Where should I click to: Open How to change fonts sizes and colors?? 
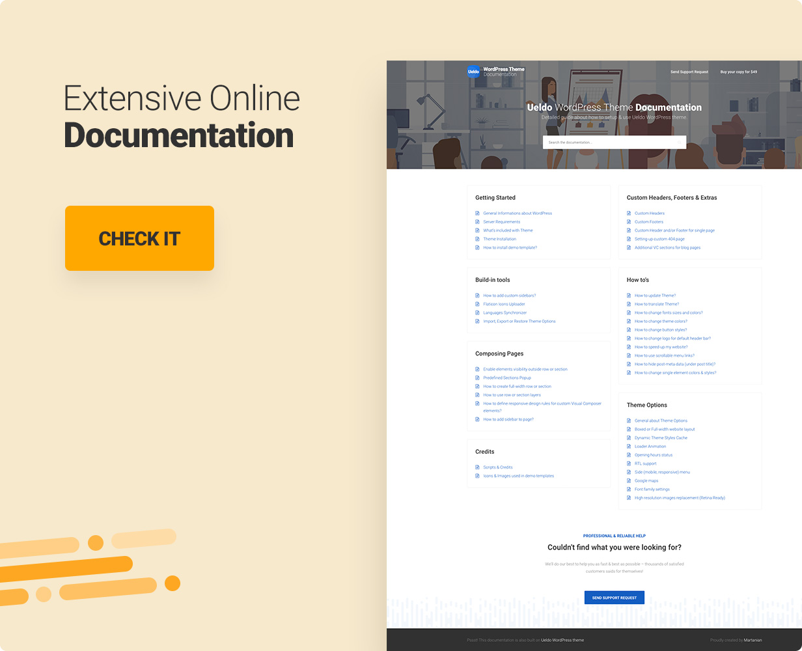669,312
